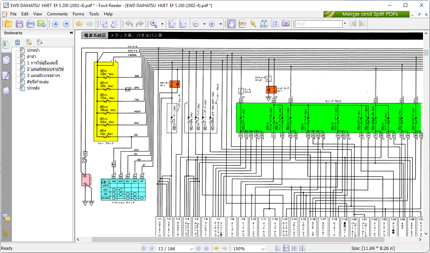
Task: Open the page number dropdown
Action: 191,249
